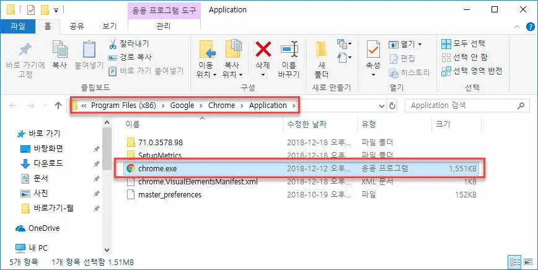Click the back arrow navigation button
538x270 pixels.
(12, 106)
